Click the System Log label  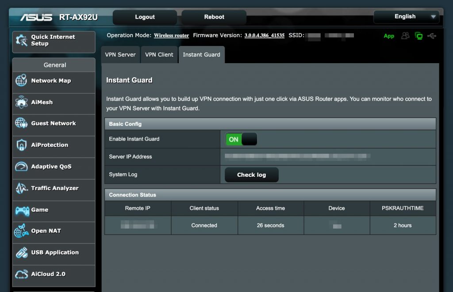point(123,174)
